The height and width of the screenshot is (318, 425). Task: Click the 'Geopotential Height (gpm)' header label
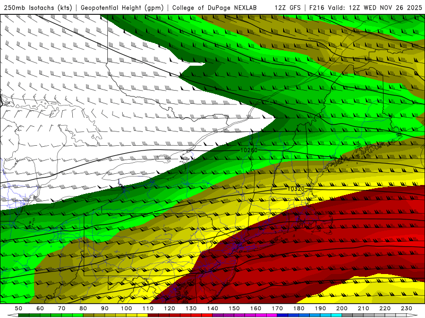pos(122,7)
